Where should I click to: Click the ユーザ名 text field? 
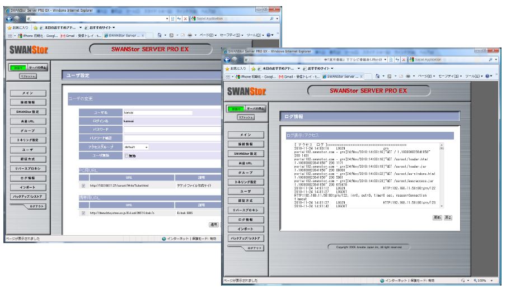coord(157,113)
